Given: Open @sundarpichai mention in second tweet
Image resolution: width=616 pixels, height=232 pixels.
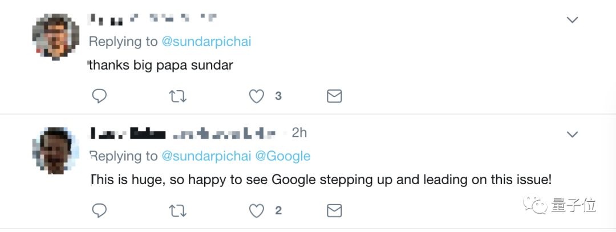Looking at the screenshot, I should 206,156.
